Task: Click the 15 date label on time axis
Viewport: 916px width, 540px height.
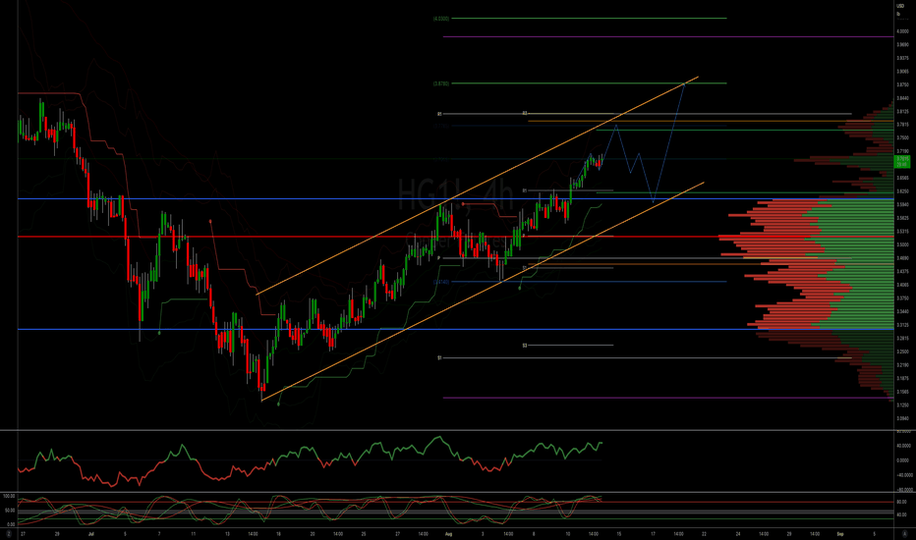Action: pyautogui.click(x=618, y=534)
